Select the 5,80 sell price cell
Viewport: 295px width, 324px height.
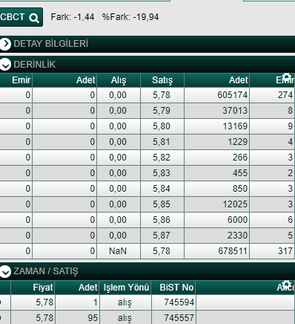click(162, 126)
